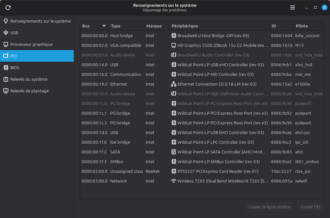Viewport: 330px width, 218px height.
Task: Click the display icon next to HD Graphics 5500
Action: (174, 45)
